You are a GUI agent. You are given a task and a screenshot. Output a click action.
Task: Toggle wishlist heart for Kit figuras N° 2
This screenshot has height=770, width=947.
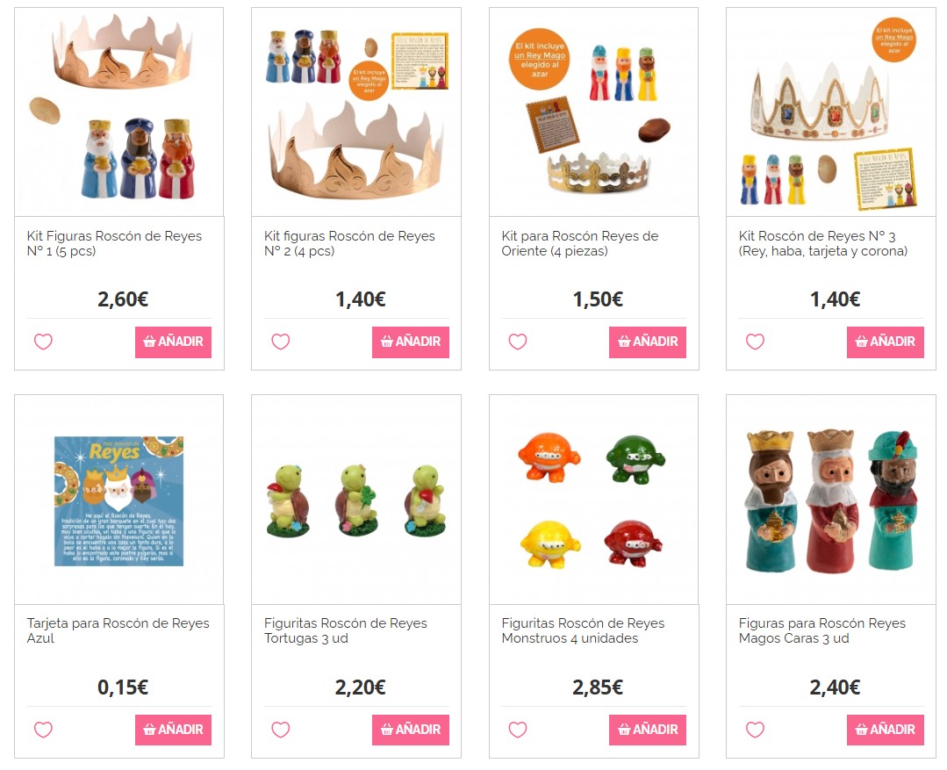[280, 342]
